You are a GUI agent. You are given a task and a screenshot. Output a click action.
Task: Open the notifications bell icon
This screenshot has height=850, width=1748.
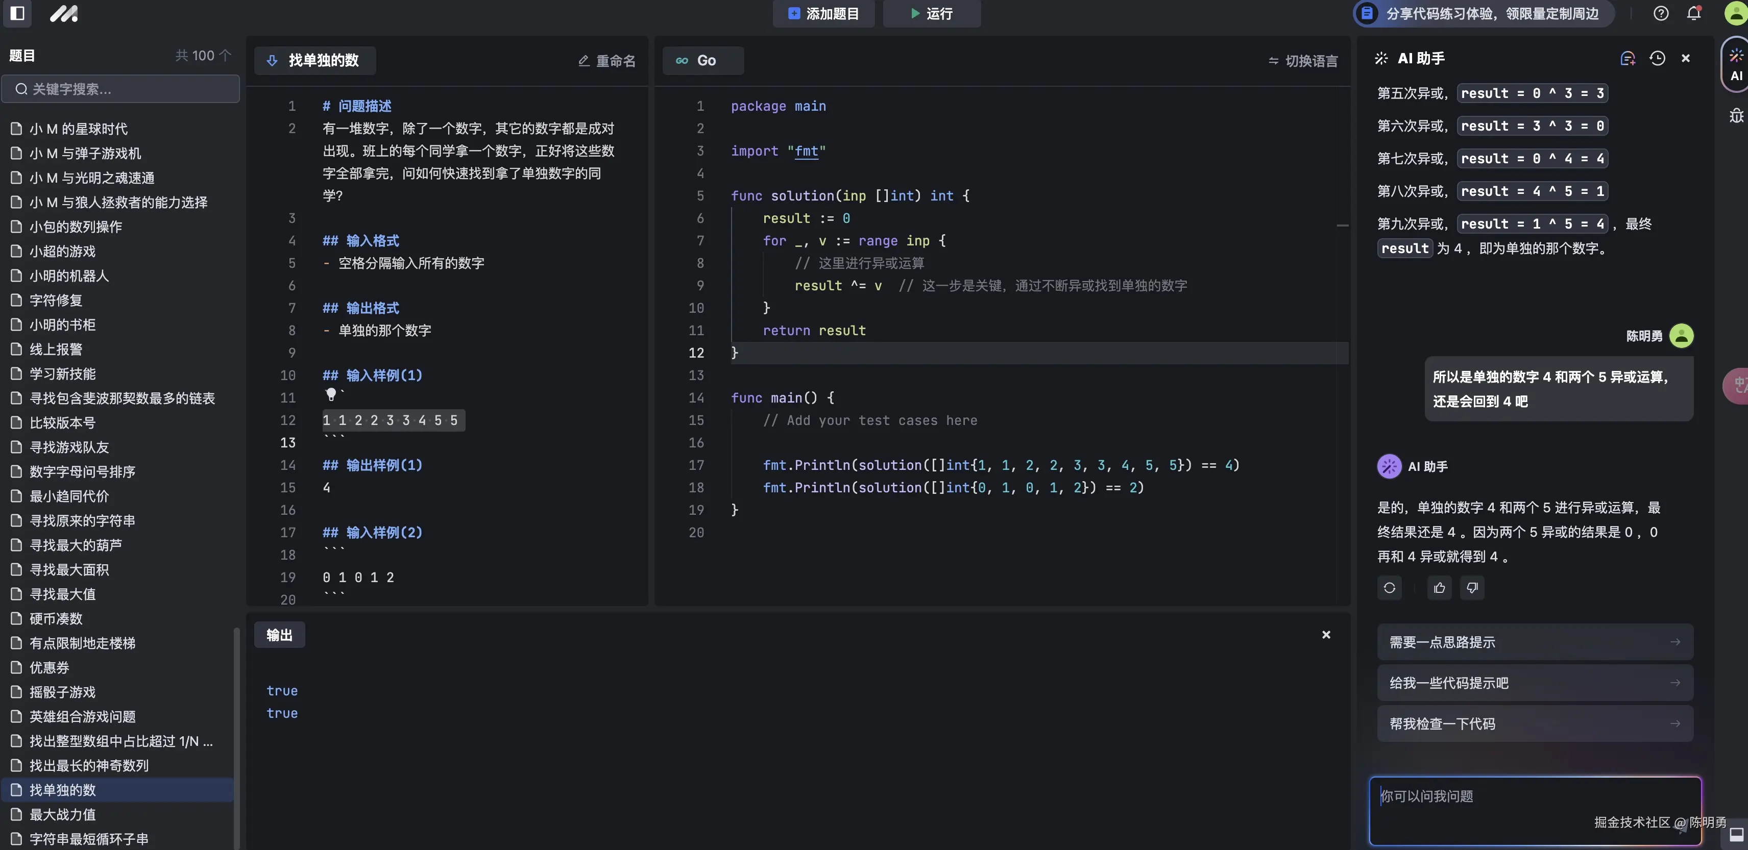pos(1694,13)
